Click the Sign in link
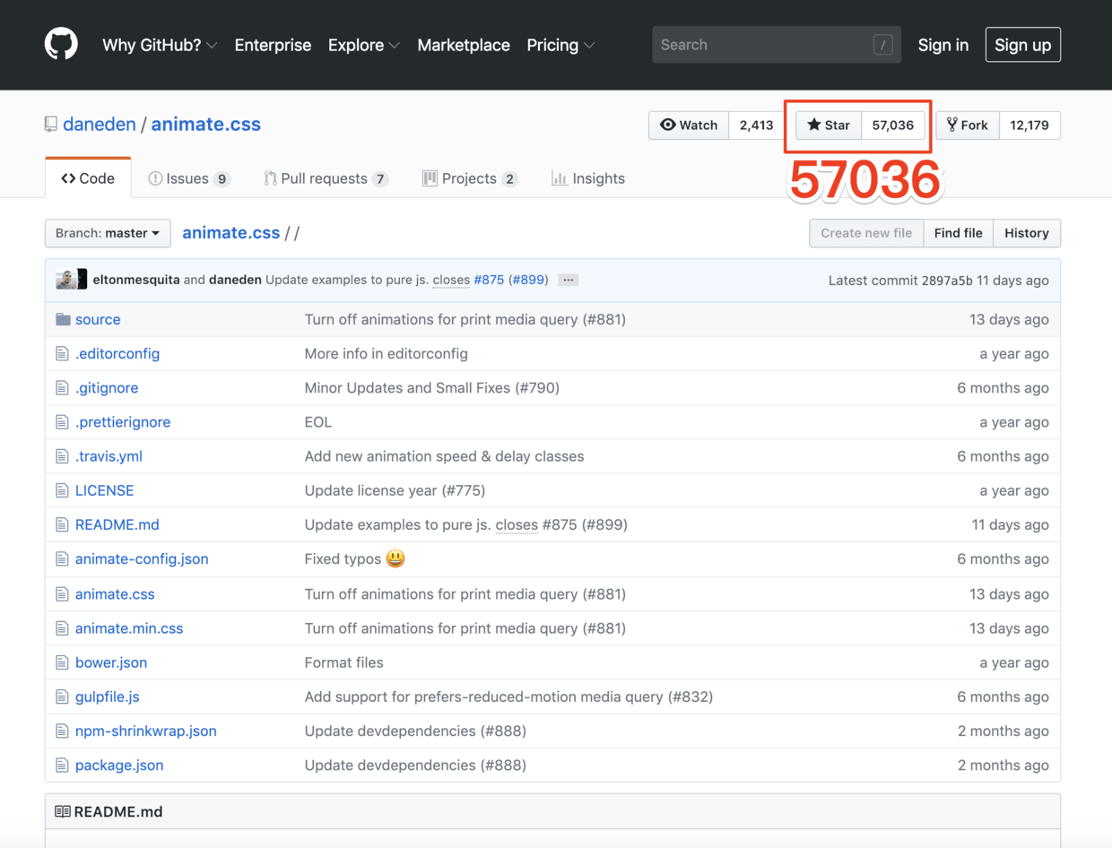The image size is (1112, 848). 943,45
